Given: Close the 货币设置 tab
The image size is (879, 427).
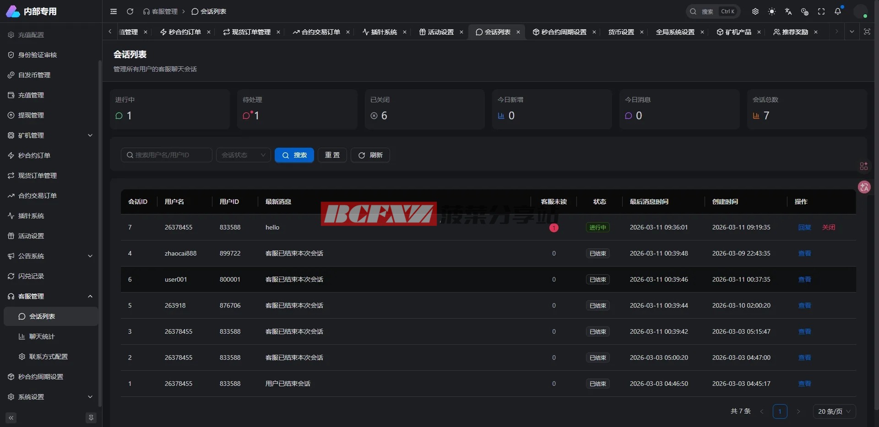Looking at the screenshot, I should (x=642, y=32).
